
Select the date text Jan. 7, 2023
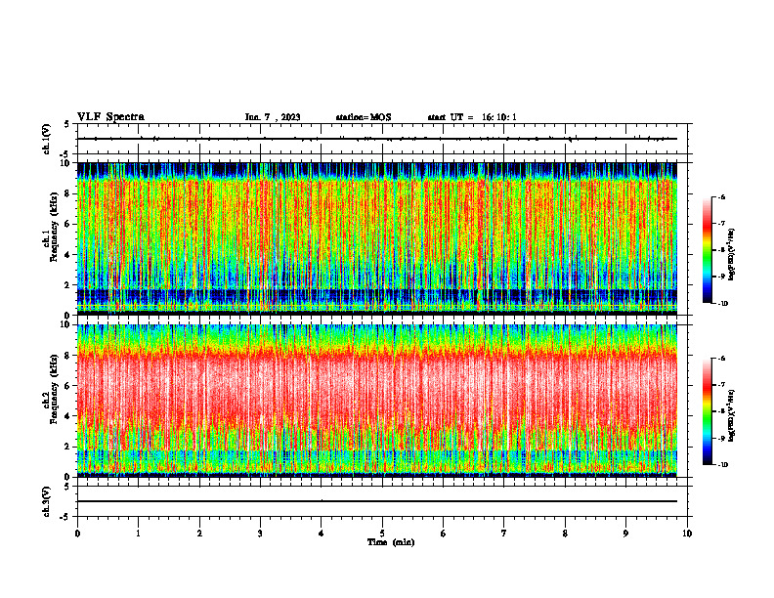point(273,117)
